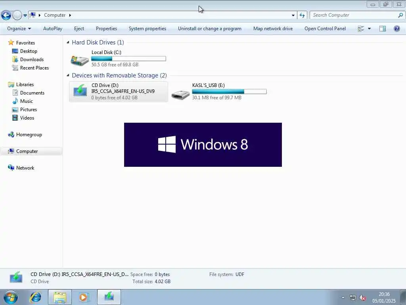Open the Pictures library
Image resolution: width=406 pixels, height=305 pixels.
[29, 109]
